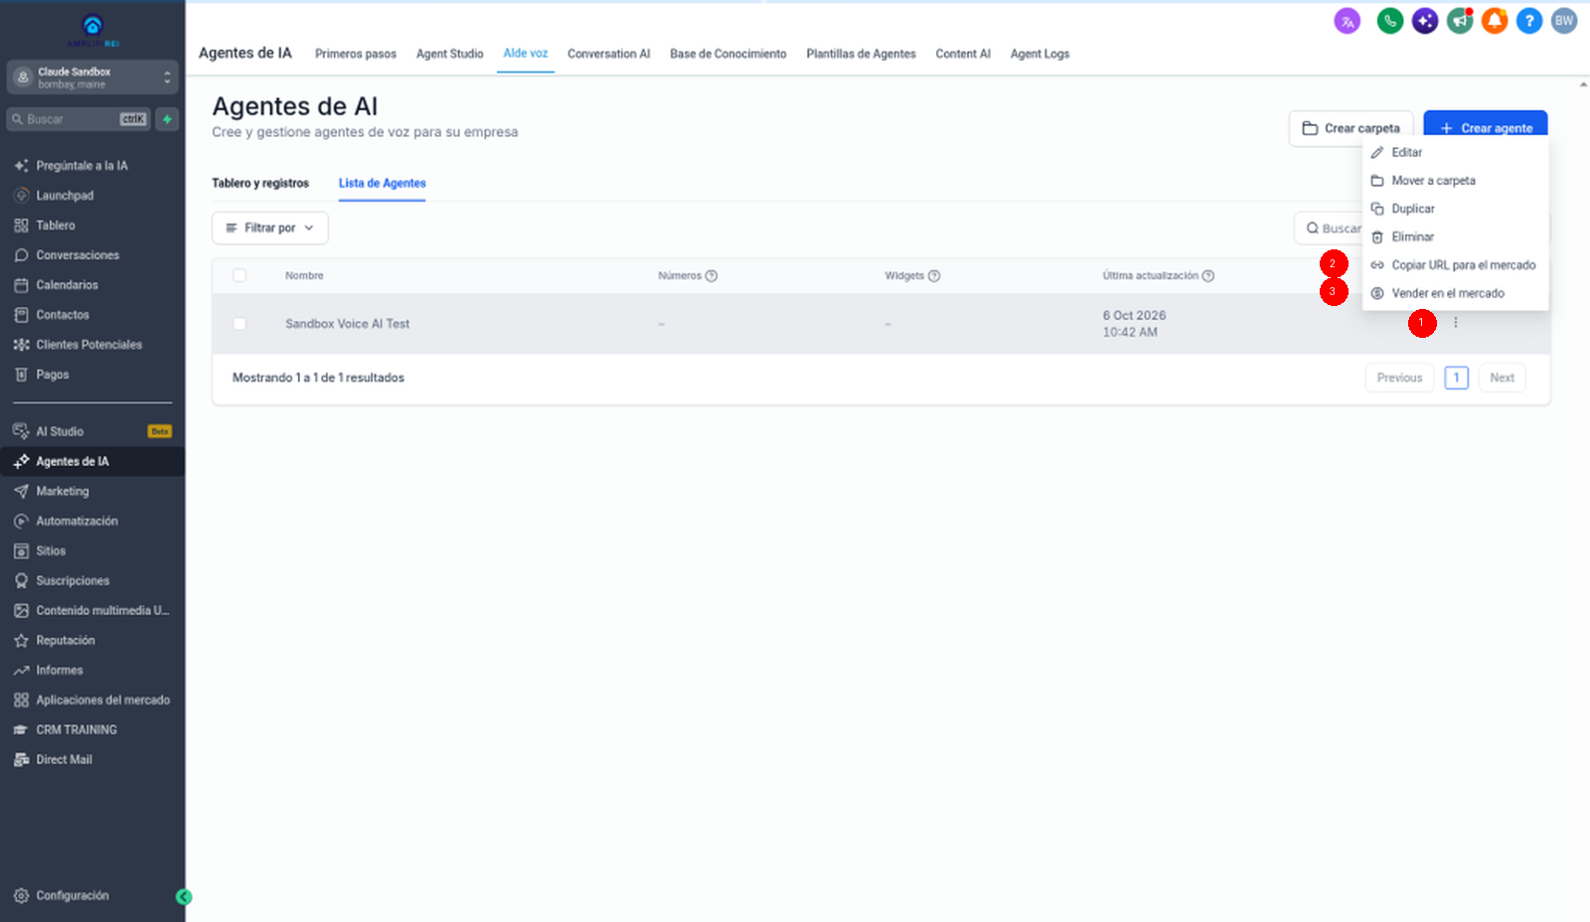Image resolution: width=1590 pixels, height=922 pixels.
Task: Open the Sandbox Voice AI Test agent
Action: 347,324
